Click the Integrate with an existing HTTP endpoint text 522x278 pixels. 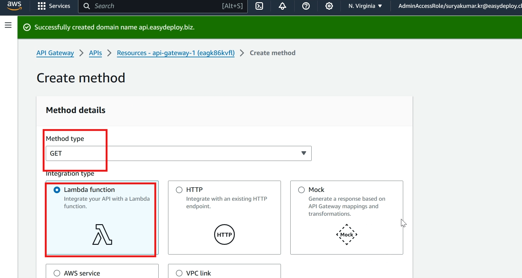pyautogui.click(x=227, y=203)
